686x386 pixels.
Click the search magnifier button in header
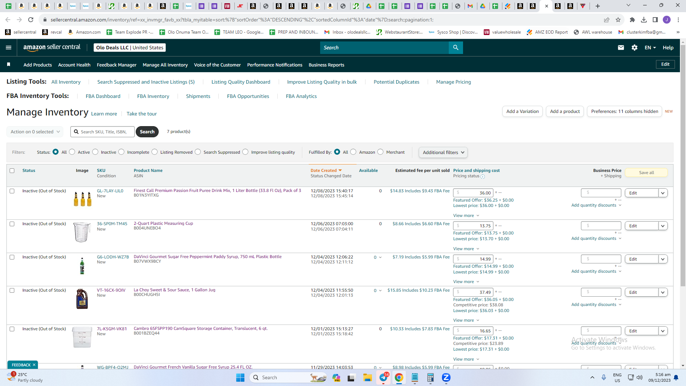tap(456, 48)
